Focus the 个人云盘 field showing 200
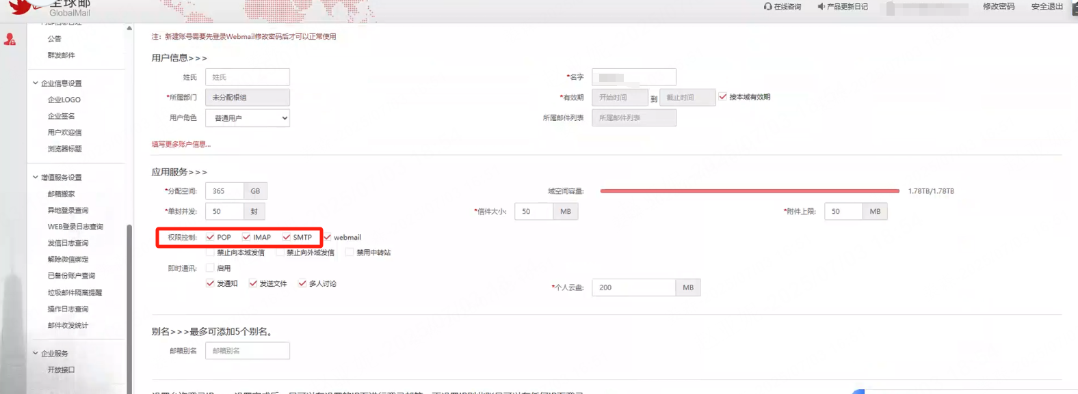The width and height of the screenshot is (1078, 394). 634,287
